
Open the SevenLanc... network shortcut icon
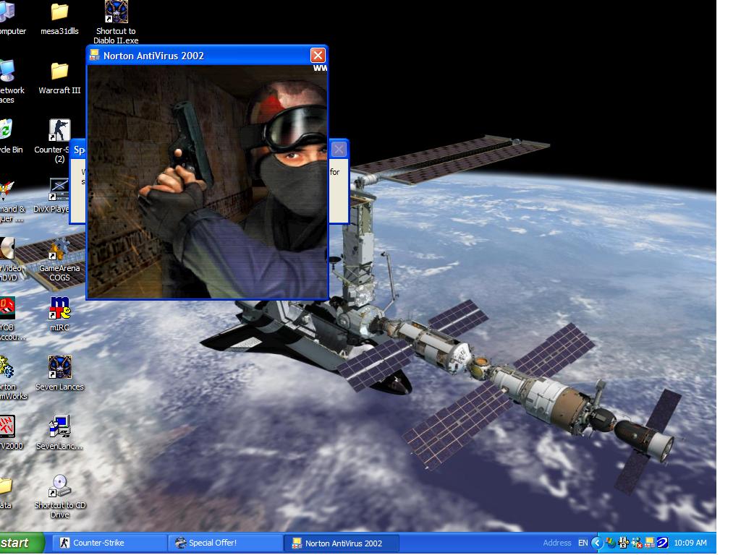point(59,433)
